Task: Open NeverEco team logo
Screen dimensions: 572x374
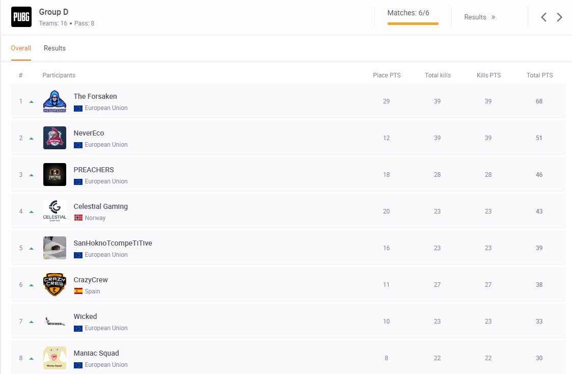Action: pos(55,138)
